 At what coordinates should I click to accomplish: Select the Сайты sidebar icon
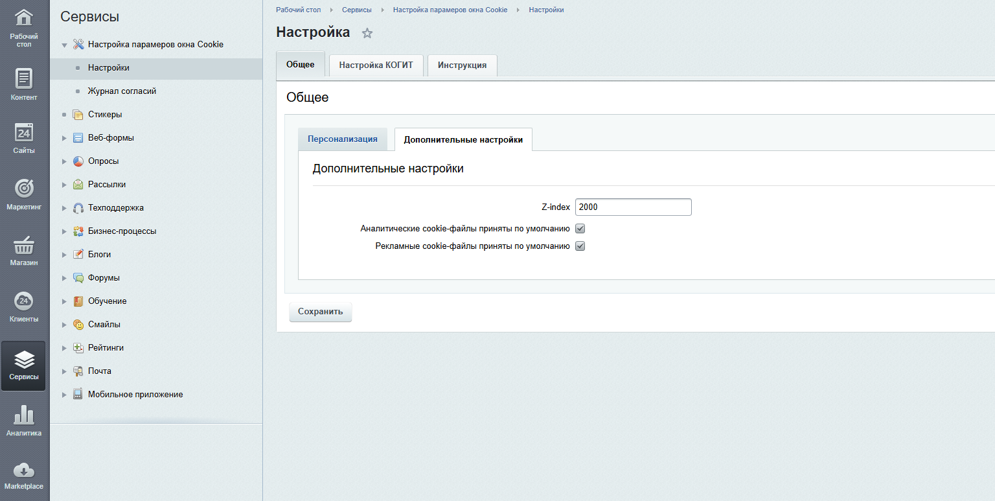click(x=23, y=136)
